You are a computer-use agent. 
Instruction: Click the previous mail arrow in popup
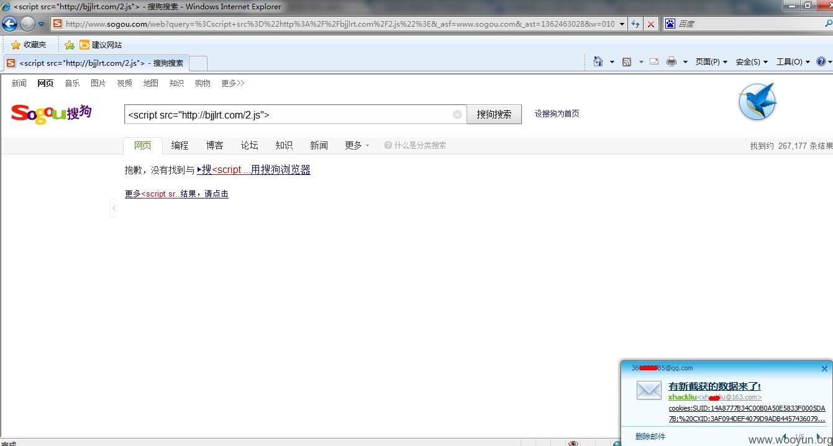785,436
